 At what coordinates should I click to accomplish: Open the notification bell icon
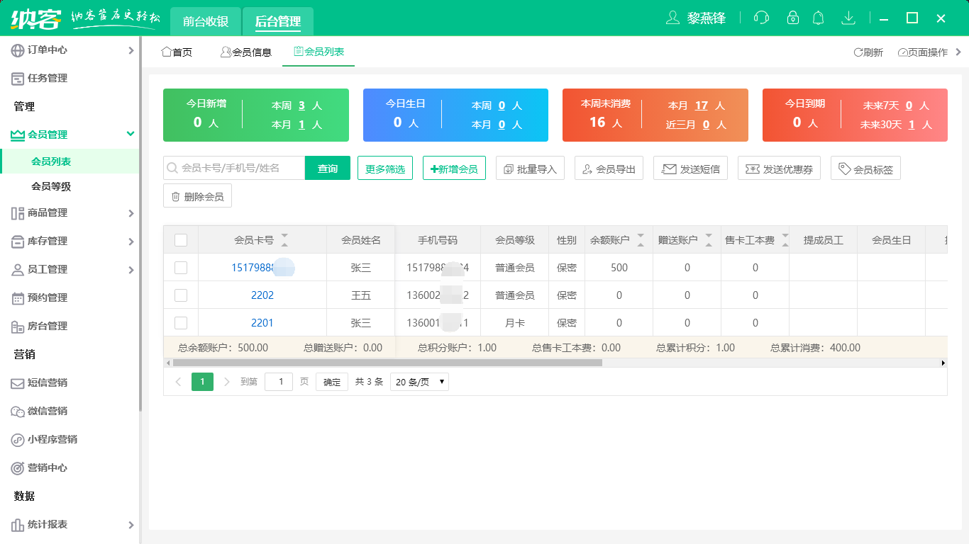[x=819, y=18]
